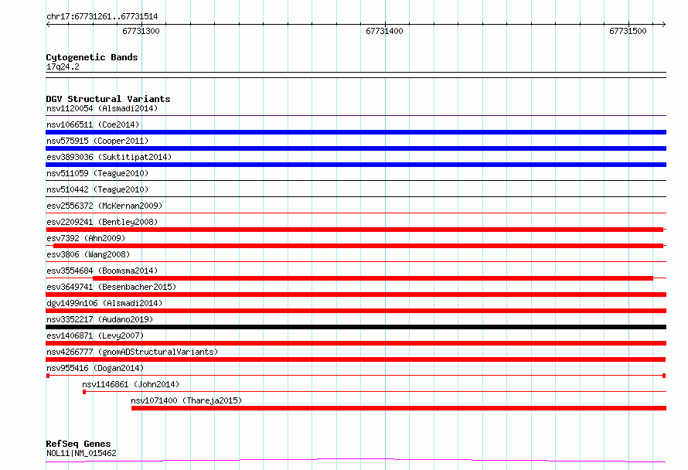The image size is (688, 470).
Task: Open variant esv3554684 (Boomsma2014)
Action: pyautogui.click(x=102, y=271)
